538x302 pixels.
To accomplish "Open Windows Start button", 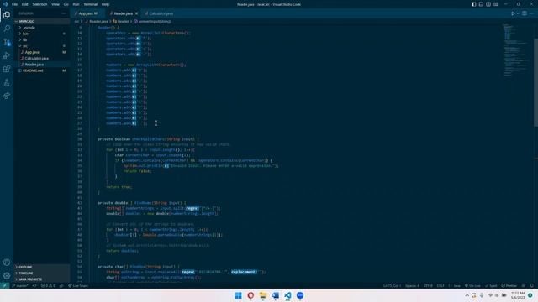I will [238, 295].
